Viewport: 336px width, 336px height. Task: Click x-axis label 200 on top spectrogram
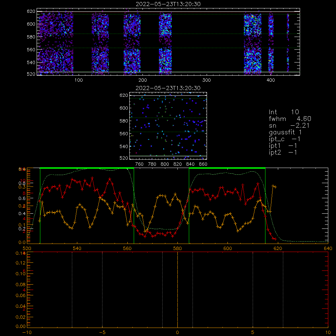[142, 80]
